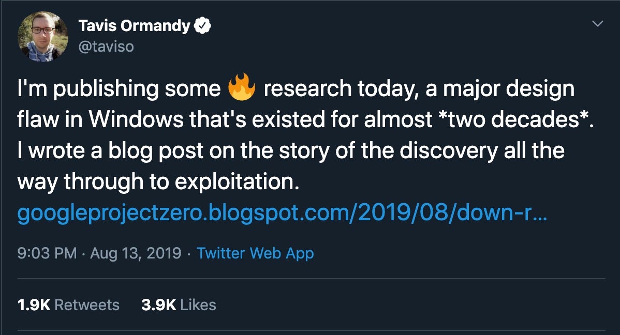
Task: Click the blue verified badge
Action: click(x=202, y=26)
